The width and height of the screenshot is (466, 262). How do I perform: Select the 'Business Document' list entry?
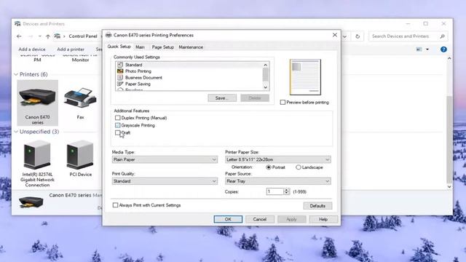coord(143,78)
